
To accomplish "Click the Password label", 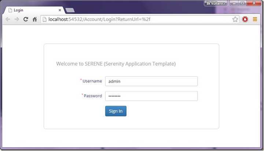I will pyautogui.click(x=93, y=96).
